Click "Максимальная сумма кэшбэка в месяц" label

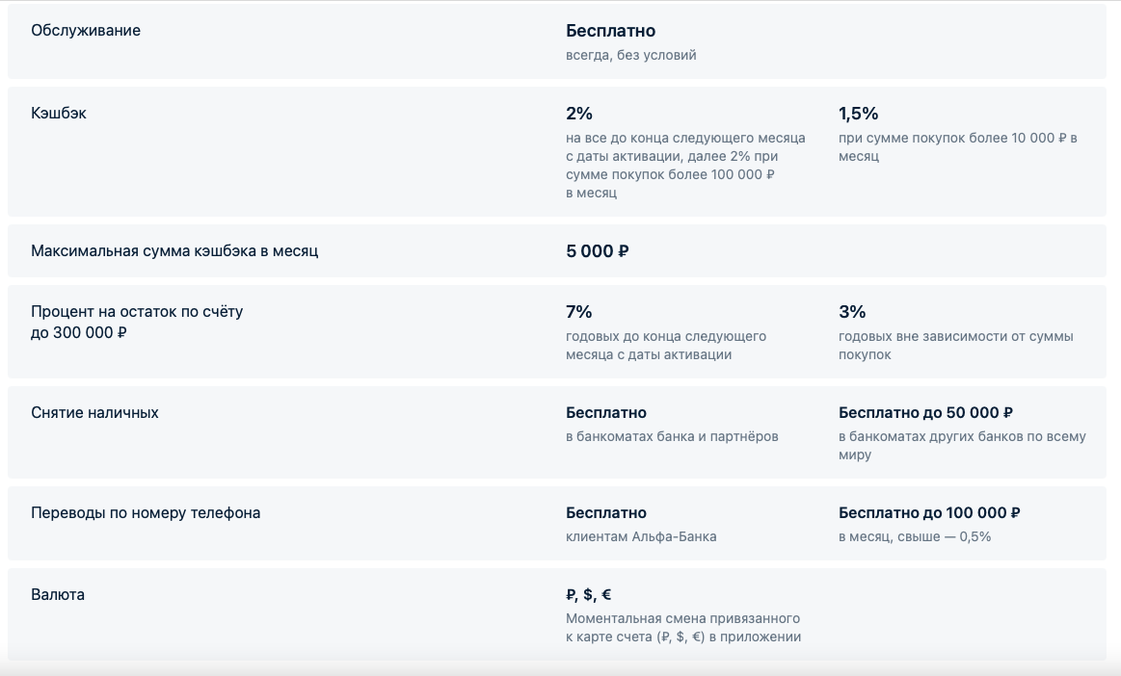click(x=174, y=251)
